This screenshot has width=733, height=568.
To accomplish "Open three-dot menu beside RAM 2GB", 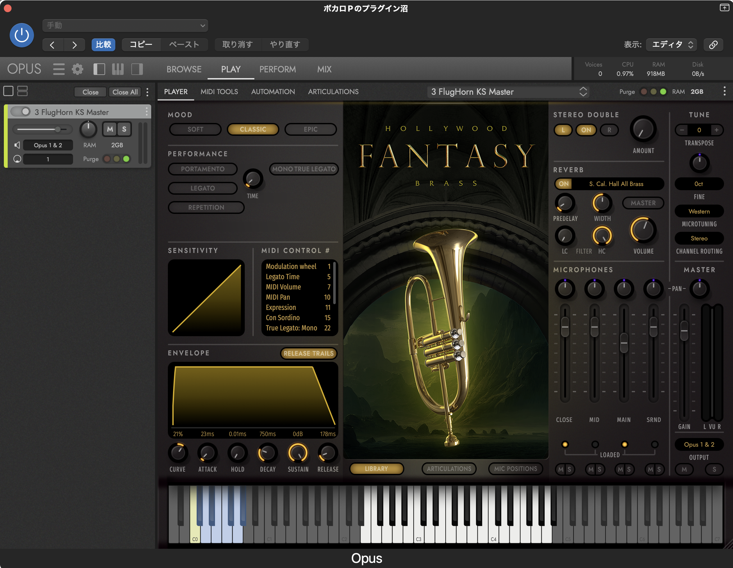I will point(725,91).
